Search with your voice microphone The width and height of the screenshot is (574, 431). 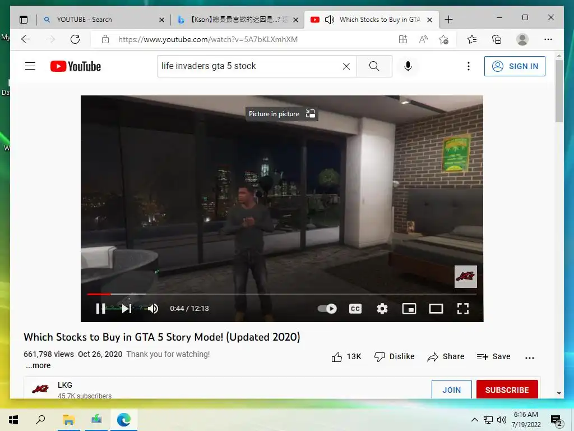click(x=408, y=66)
